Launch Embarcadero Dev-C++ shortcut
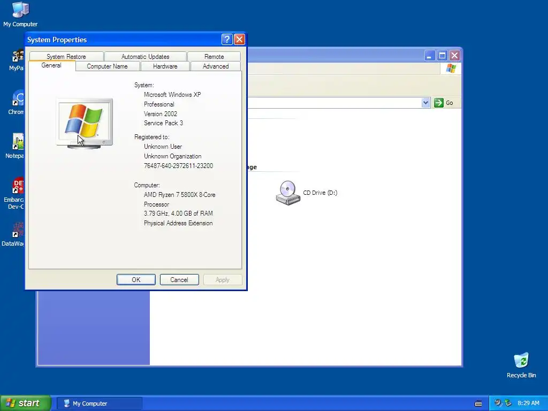The width and height of the screenshot is (548, 411). click(14, 193)
